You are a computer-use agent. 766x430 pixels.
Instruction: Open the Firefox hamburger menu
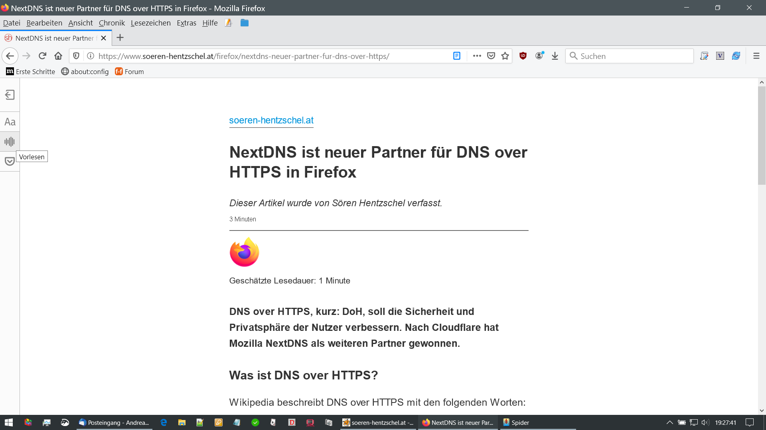pyautogui.click(x=756, y=56)
